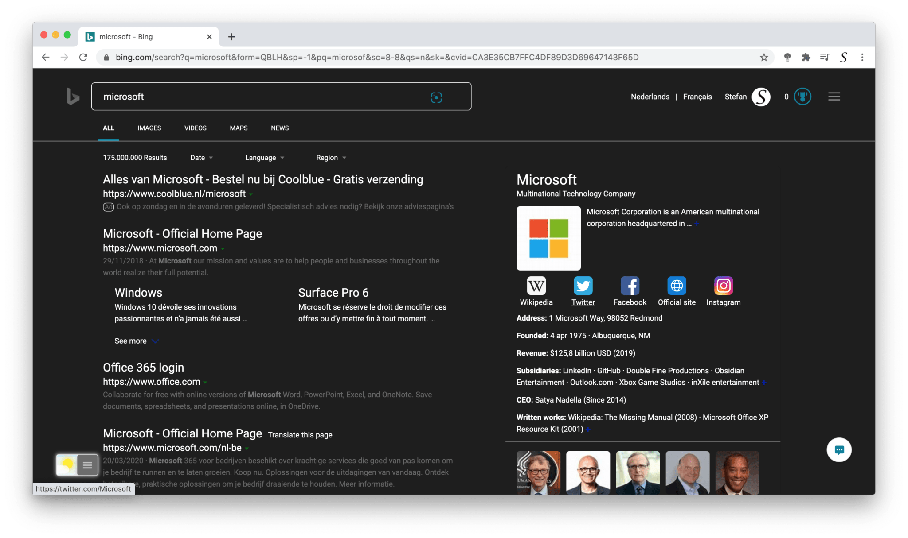Click the Microsoft Rewards medal icon
The width and height of the screenshot is (908, 538).
coord(802,97)
